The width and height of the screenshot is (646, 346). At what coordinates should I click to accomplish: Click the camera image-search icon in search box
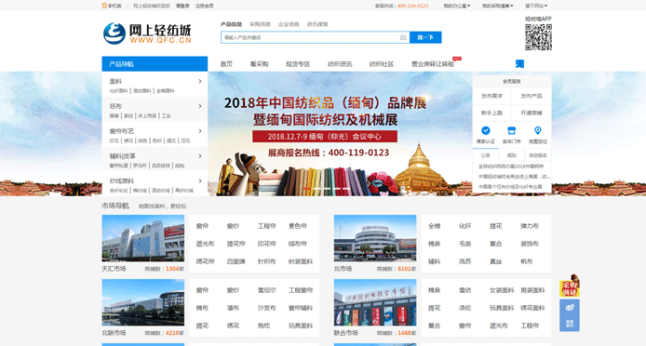coord(402,37)
